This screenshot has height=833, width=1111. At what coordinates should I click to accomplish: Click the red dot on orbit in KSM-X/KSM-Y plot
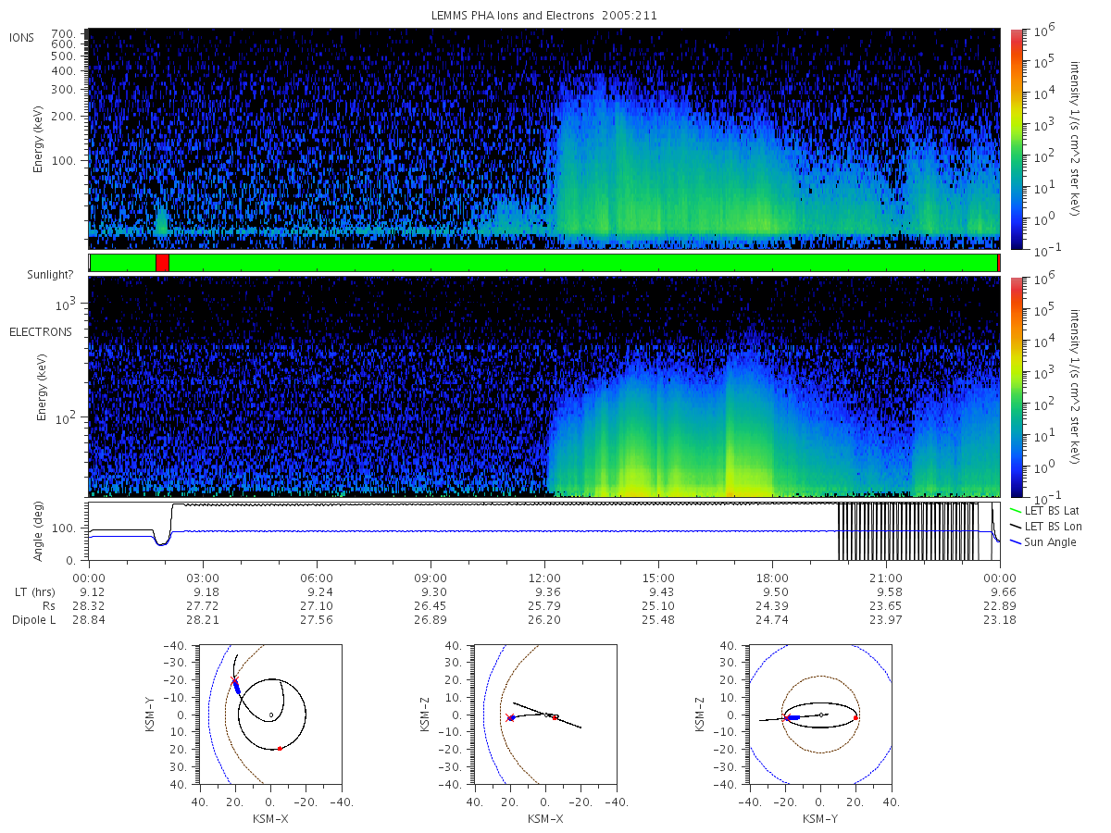click(279, 748)
